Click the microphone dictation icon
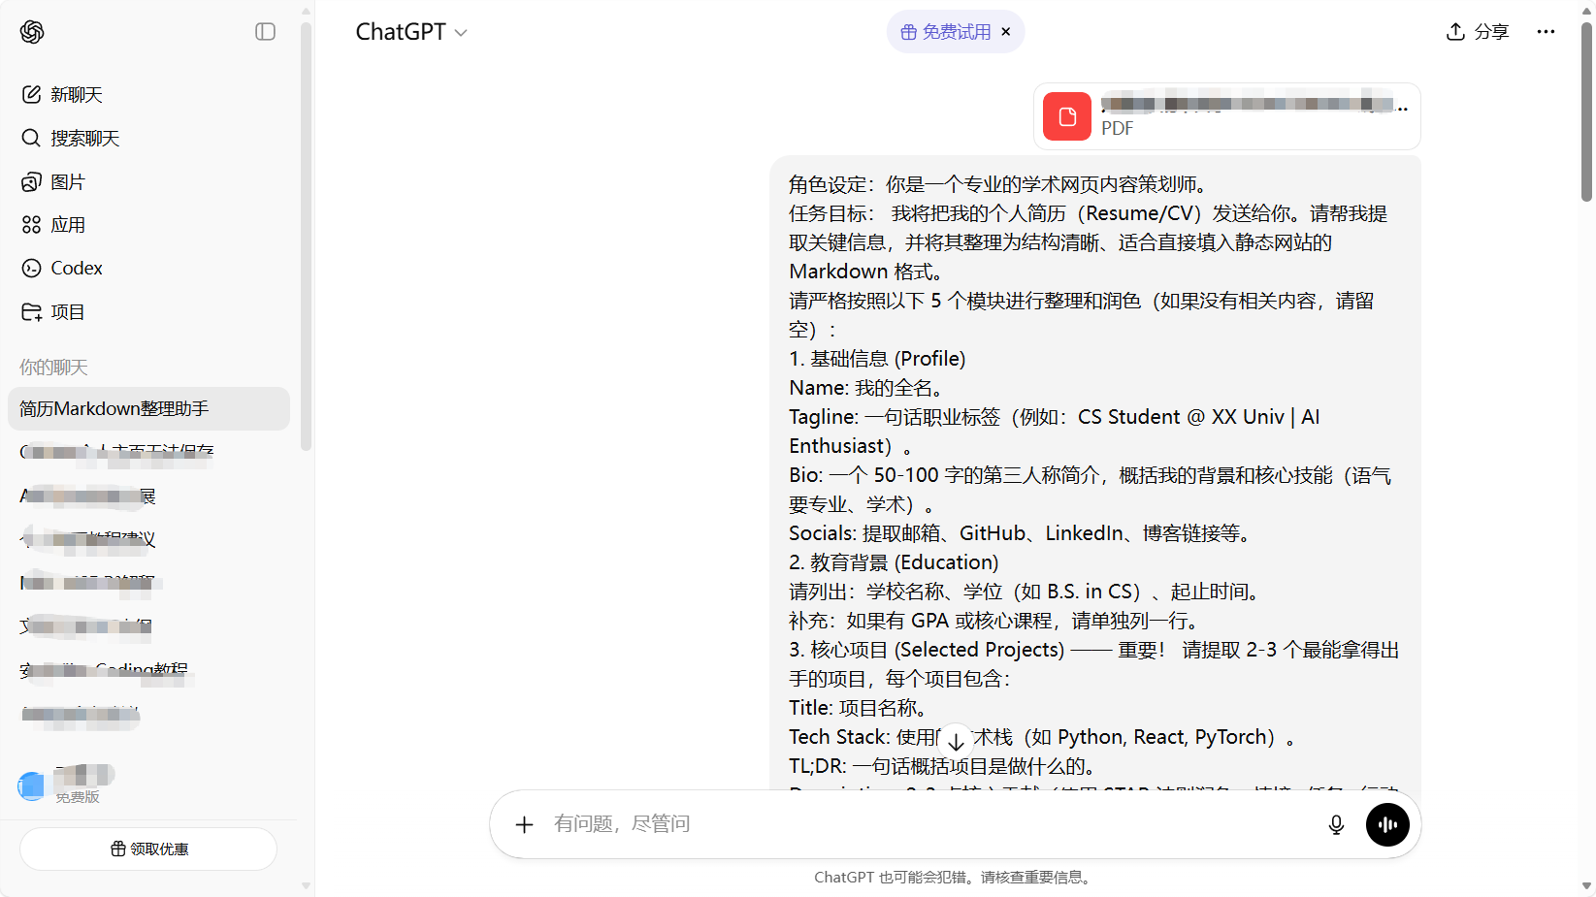 point(1336,824)
